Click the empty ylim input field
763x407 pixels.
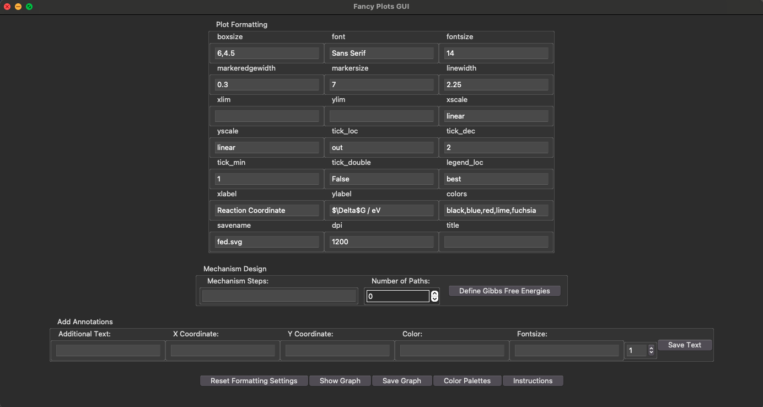382,116
